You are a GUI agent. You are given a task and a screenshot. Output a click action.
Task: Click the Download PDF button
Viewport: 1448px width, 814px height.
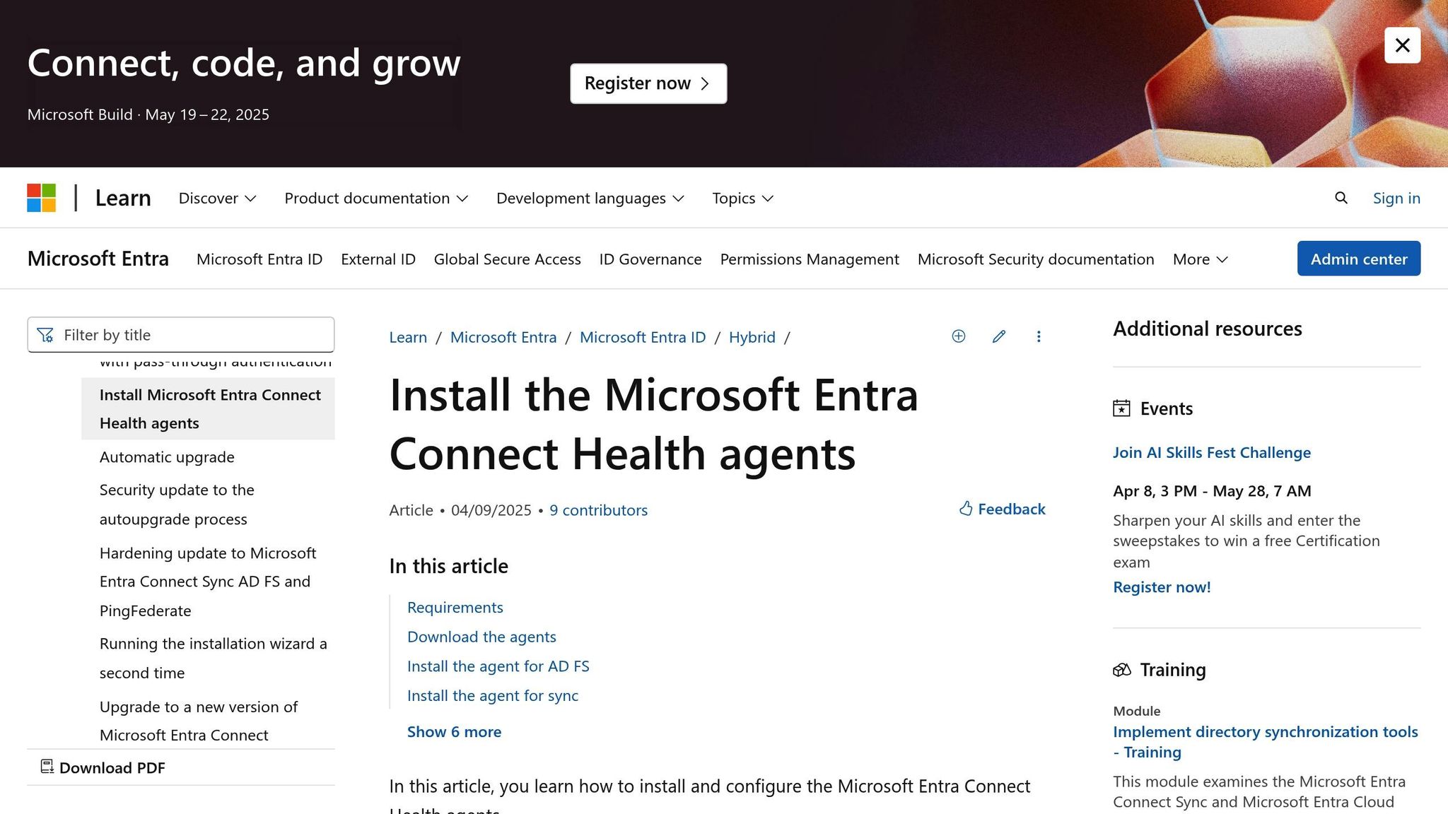103,767
